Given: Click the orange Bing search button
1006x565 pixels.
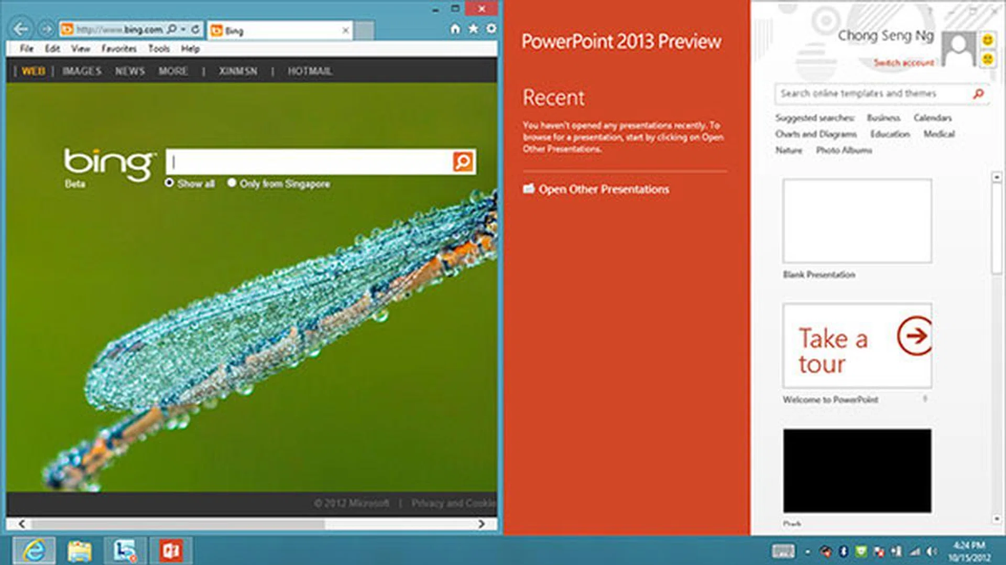Looking at the screenshot, I should click(x=463, y=161).
